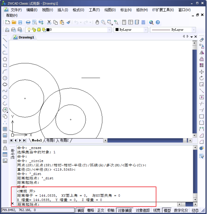Viewport: 207px width, 214px height.
Task: Select the Model layout tab
Action: click(37, 140)
